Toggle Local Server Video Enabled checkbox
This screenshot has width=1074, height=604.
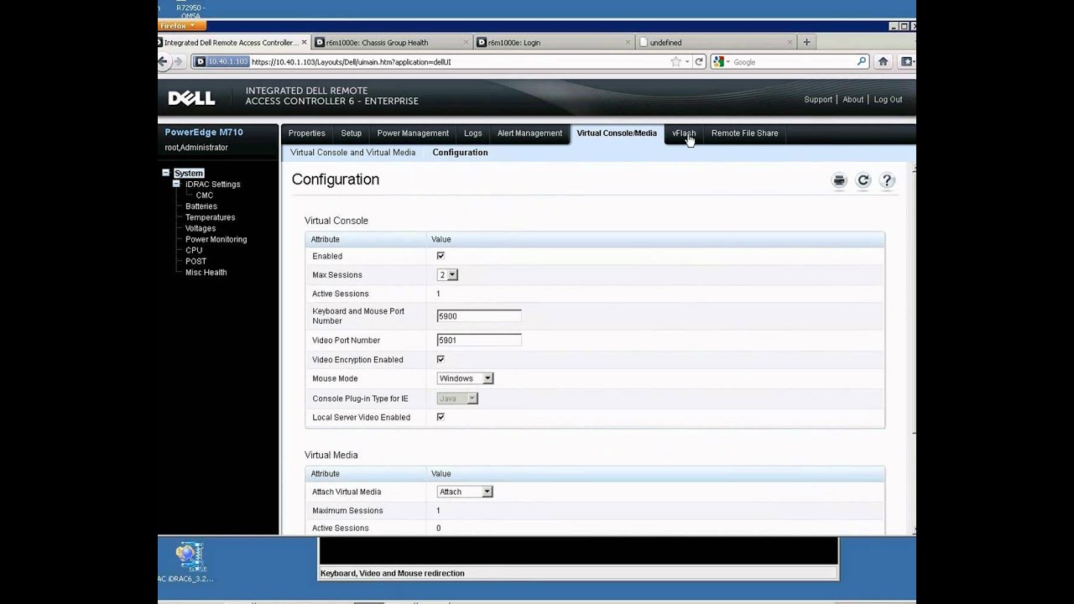click(x=441, y=417)
